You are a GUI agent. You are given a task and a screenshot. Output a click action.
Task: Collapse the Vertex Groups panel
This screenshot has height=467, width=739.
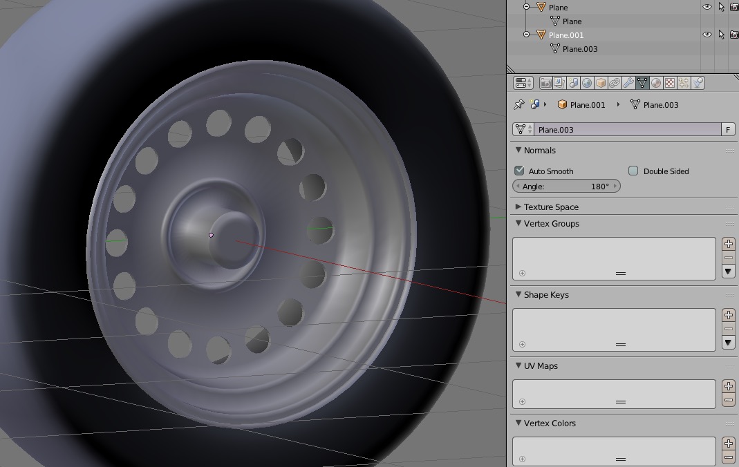pos(518,223)
